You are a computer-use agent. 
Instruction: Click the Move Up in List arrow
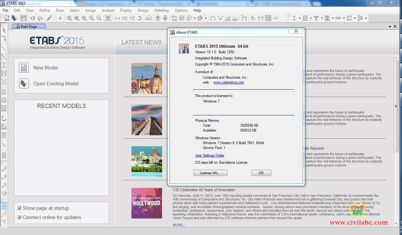click(158, 18)
